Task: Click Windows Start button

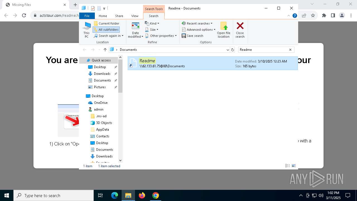Action: click(x=7, y=195)
